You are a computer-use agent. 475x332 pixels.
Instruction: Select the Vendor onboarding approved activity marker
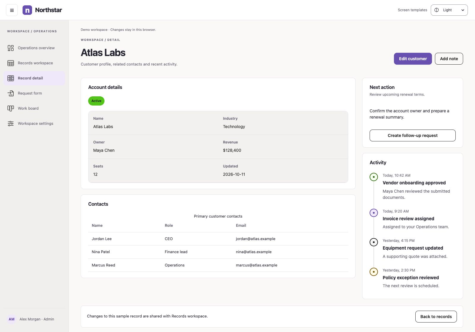374,177
